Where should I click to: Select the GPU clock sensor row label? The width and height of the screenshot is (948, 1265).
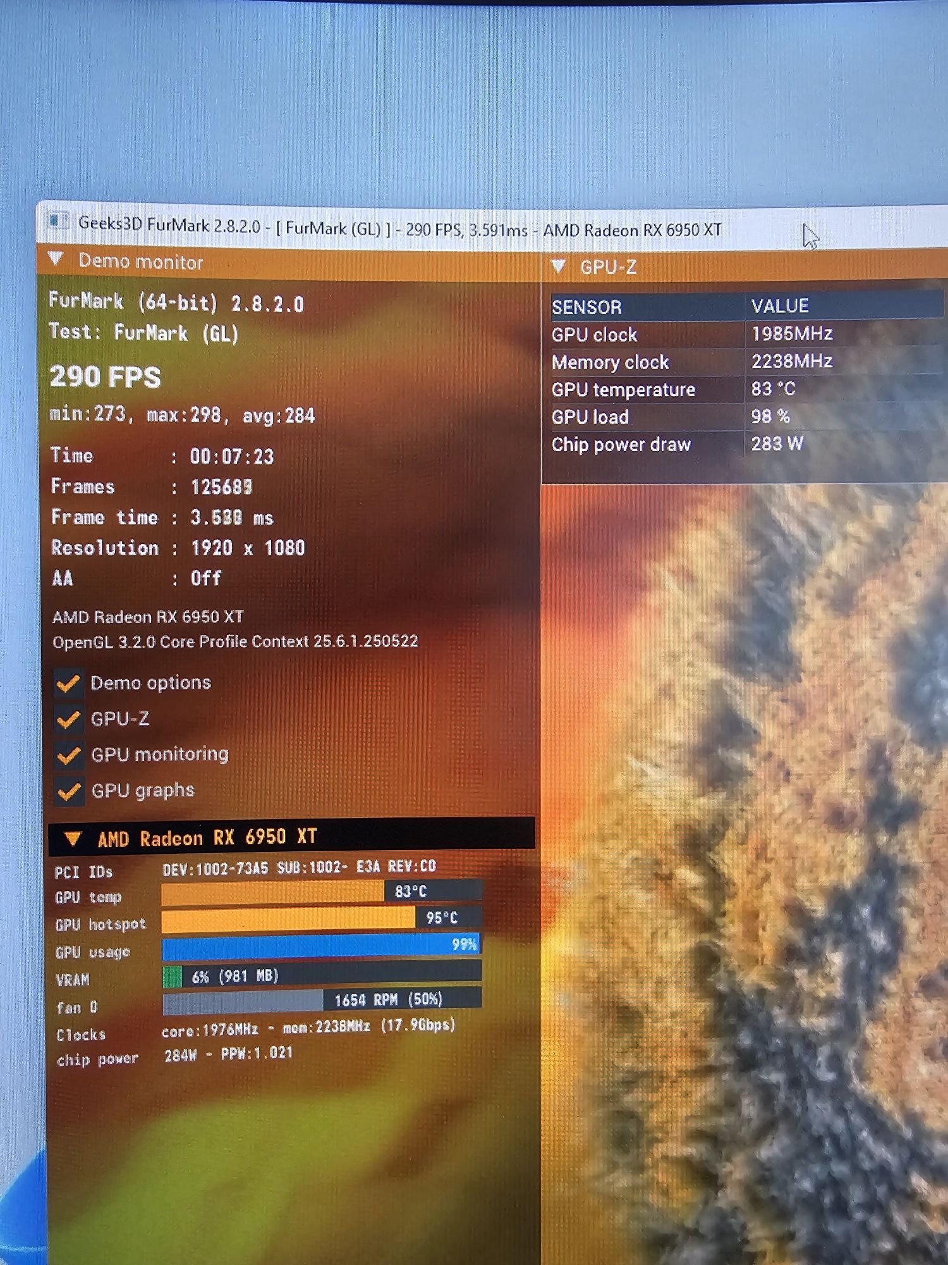594,335
